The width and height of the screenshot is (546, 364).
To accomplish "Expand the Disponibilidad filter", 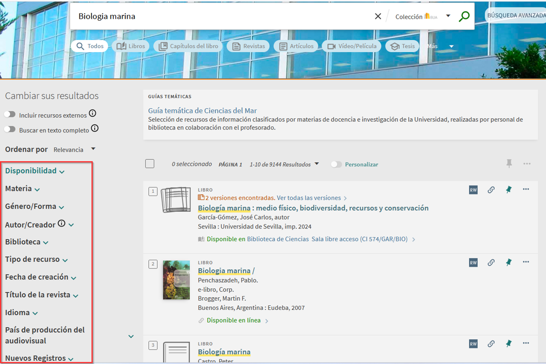I will tap(35, 171).
